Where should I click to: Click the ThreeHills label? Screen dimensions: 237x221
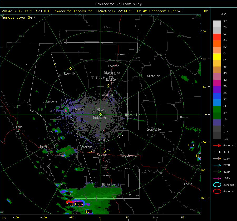(x=132, y=115)
